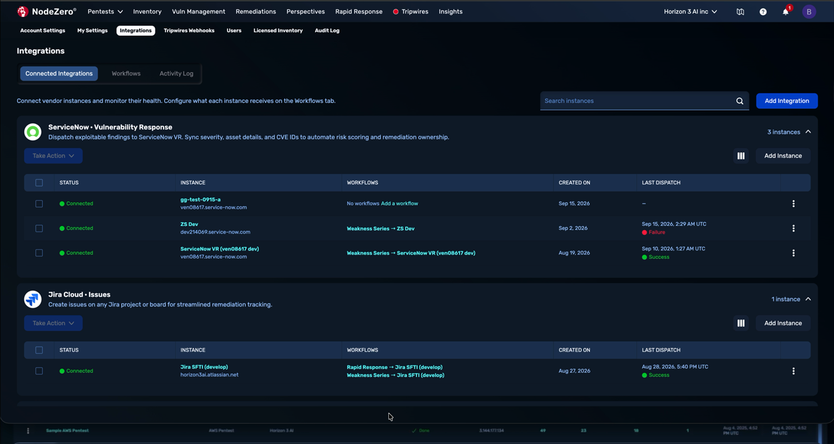
Task: Open the Inventory menu
Action: (147, 12)
